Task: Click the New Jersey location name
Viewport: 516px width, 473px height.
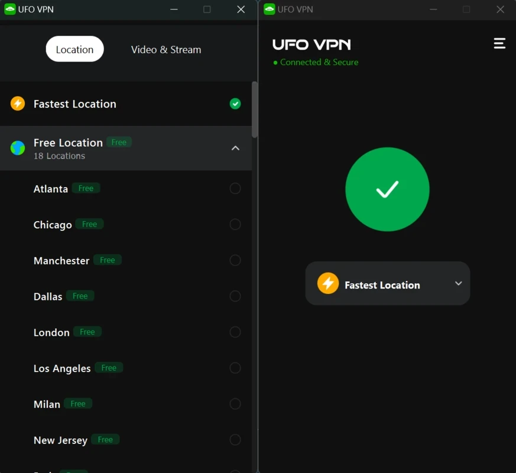Action: pyautogui.click(x=60, y=440)
